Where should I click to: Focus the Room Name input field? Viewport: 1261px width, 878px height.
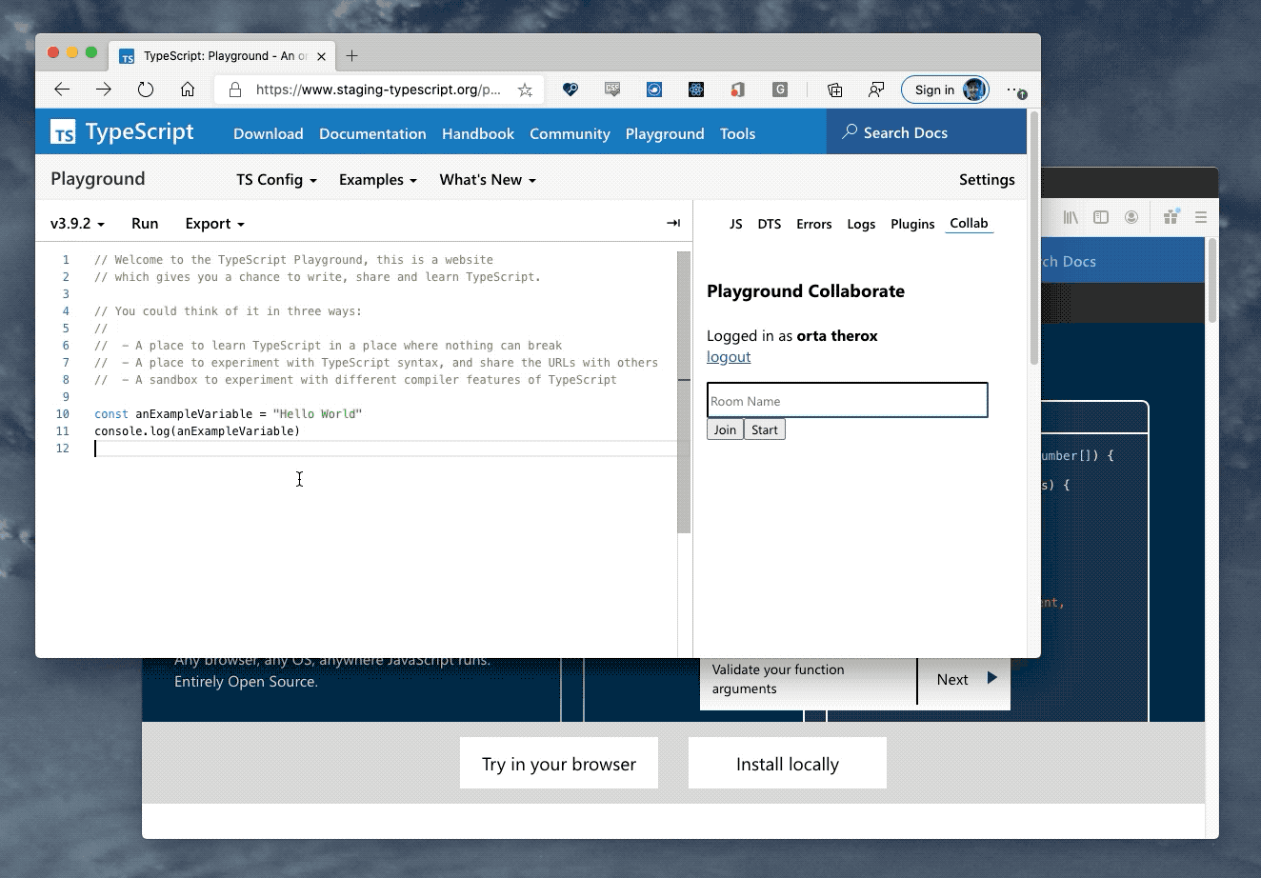[x=848, y=400]
